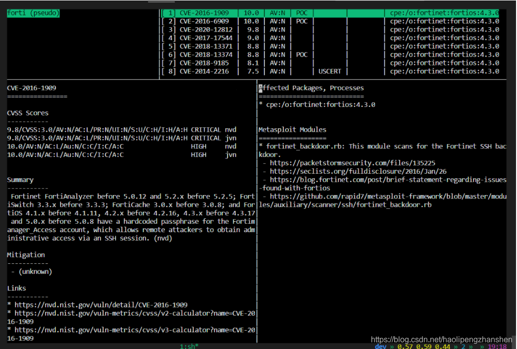517x349 pixels.
Task: Click the CVSS 3.0 CRITICAL jvn score line
Action: 122,138
